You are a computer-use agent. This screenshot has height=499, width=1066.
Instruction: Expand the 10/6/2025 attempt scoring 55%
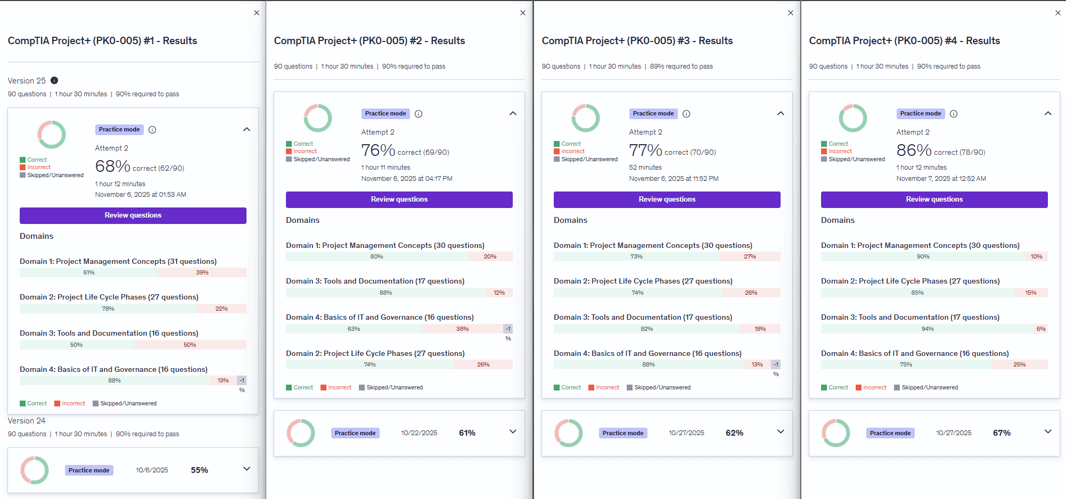[247, 469]
